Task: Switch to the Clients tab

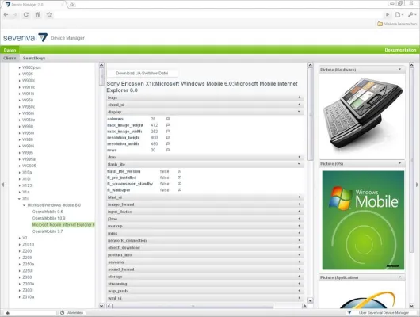Action: coord(10,58)
